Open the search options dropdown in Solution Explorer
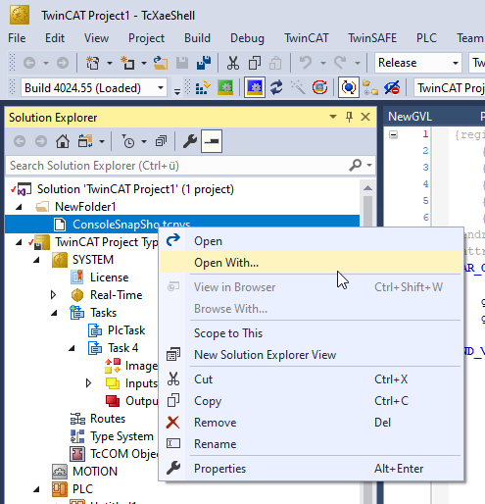This screenshot has height=504, width=485. click(369, 165)
